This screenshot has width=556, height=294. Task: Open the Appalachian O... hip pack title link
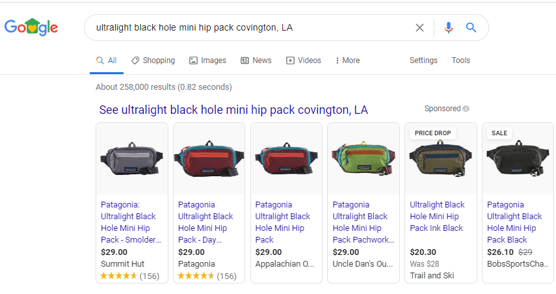(283, 222)
